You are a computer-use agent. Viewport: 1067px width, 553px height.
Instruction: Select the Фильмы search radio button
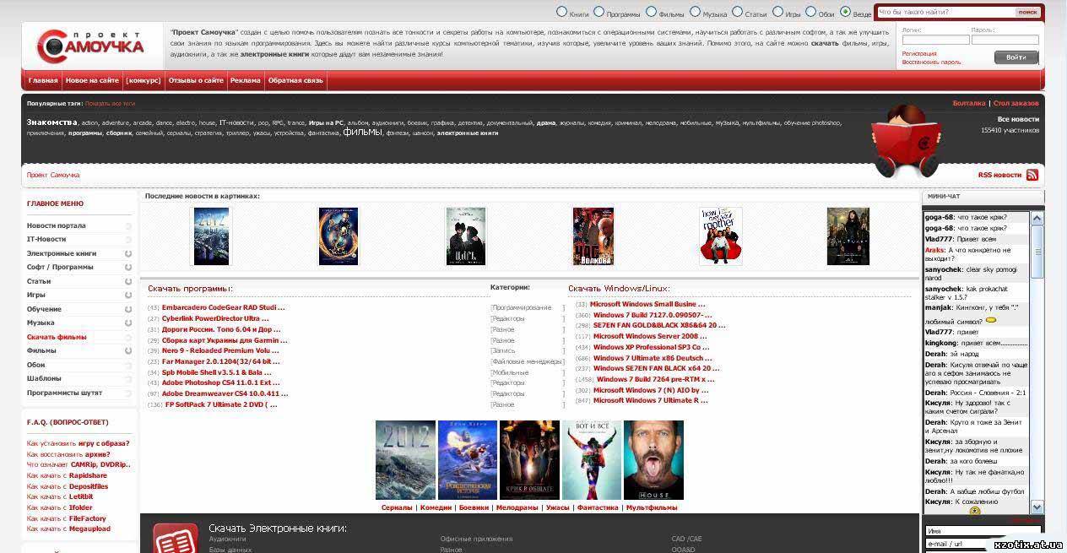651,12
